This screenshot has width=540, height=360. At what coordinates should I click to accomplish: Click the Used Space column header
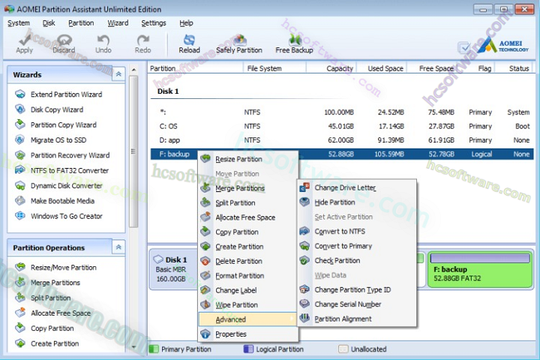pos(382,68)
